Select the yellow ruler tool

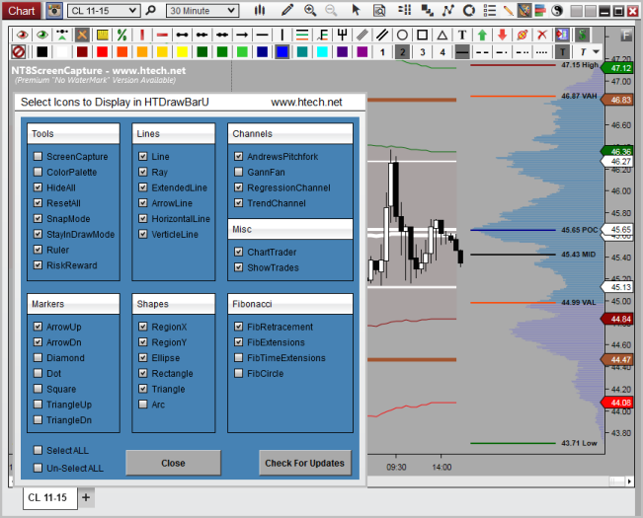click(102, 35)
